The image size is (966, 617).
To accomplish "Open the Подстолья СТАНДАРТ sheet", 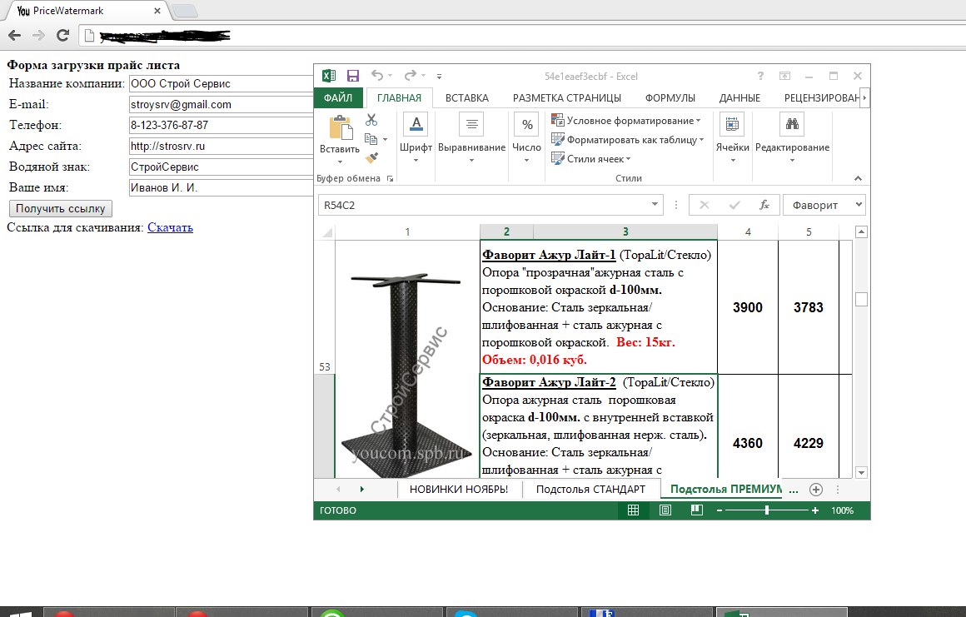I will (x=590, y=489).
